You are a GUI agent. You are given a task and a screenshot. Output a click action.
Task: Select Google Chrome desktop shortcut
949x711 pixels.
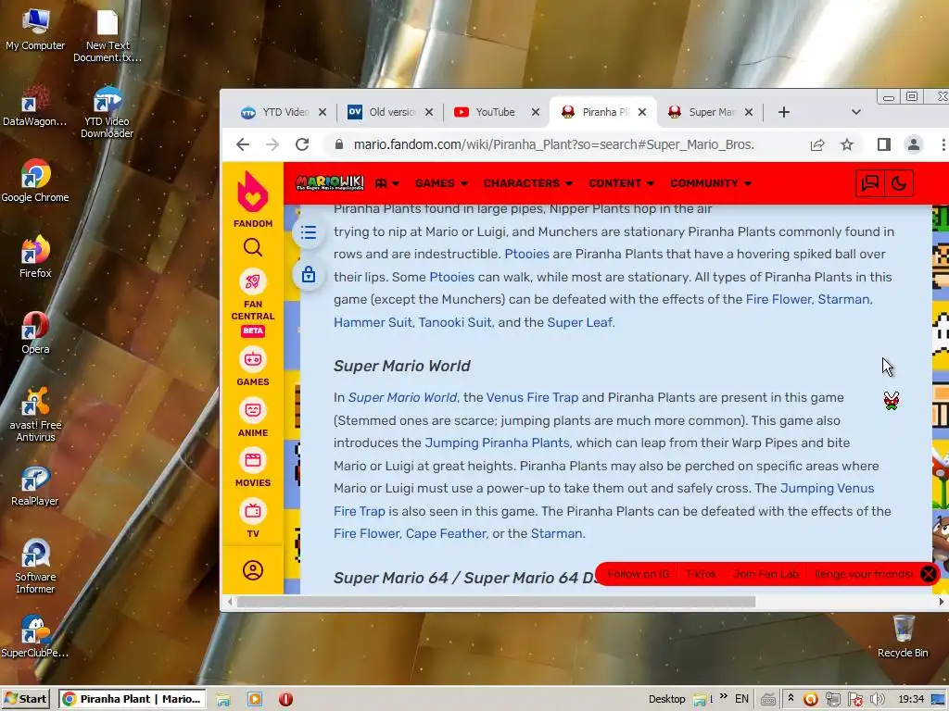coord(35,181)
